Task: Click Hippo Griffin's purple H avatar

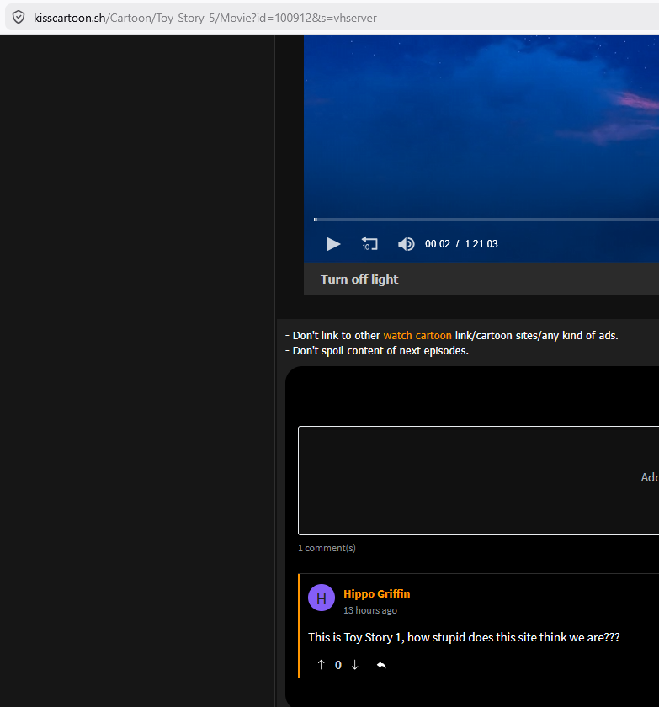Action: click(x=322, y=598)
